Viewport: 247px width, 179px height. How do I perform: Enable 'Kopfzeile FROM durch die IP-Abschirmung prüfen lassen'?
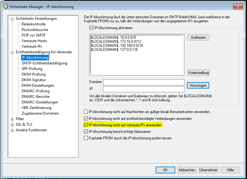coord(86,138)
